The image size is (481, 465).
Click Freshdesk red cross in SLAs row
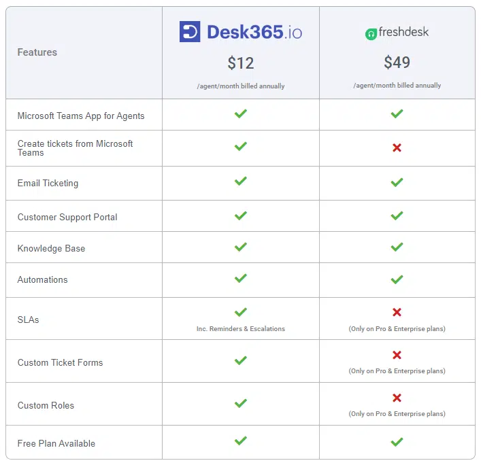point(397,312)
